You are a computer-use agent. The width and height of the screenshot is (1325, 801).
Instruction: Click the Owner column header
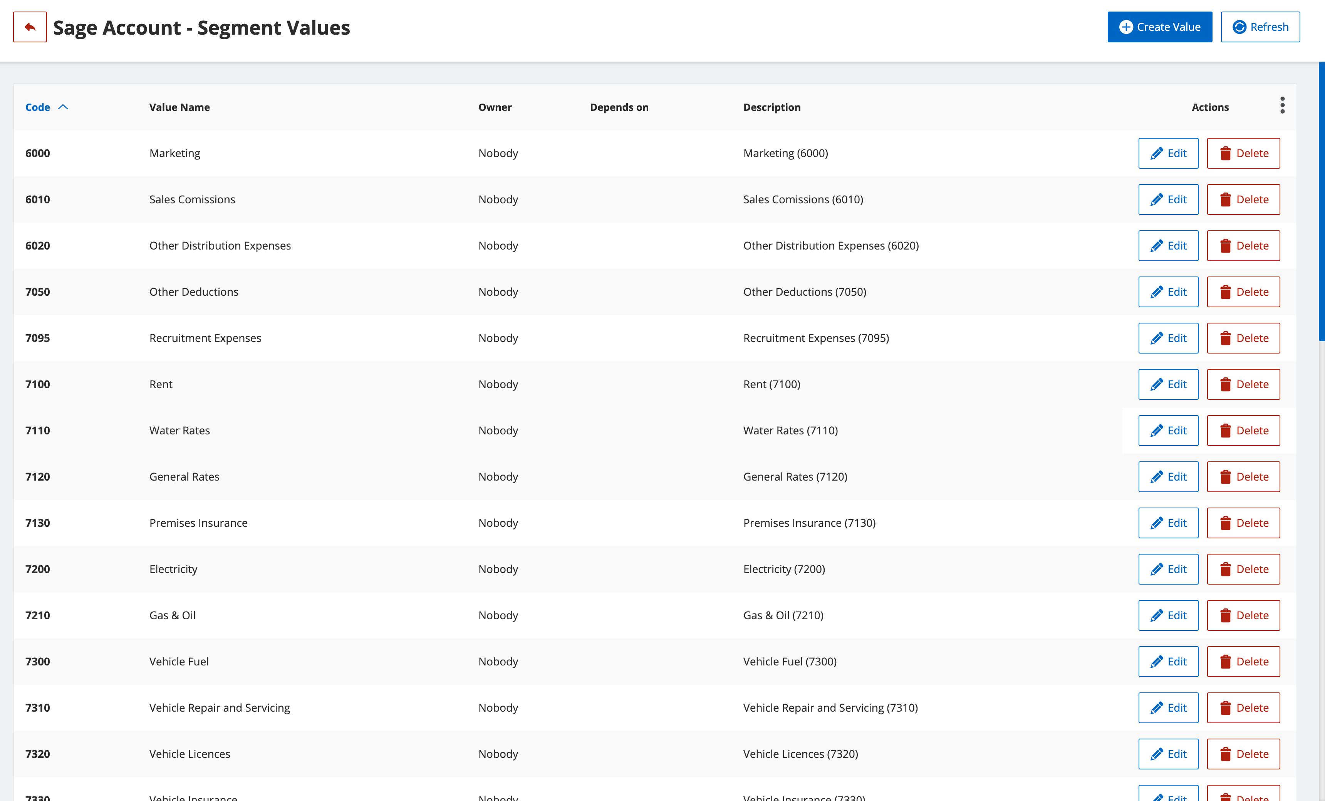click(495, 107)
